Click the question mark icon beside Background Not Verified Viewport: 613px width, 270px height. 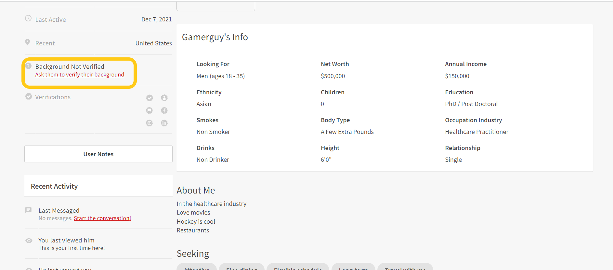point(28,66)
